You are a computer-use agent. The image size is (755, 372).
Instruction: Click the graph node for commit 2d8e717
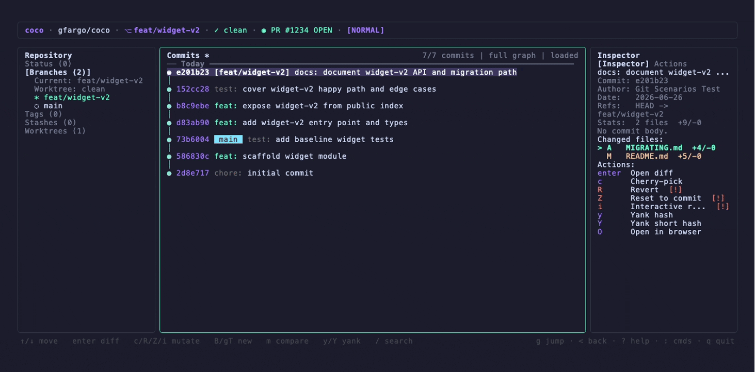[169, 173]
